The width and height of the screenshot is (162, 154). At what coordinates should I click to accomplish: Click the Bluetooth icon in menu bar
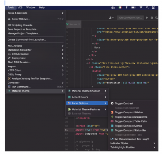127,8
